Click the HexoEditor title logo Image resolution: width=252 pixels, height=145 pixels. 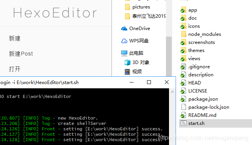55,13
